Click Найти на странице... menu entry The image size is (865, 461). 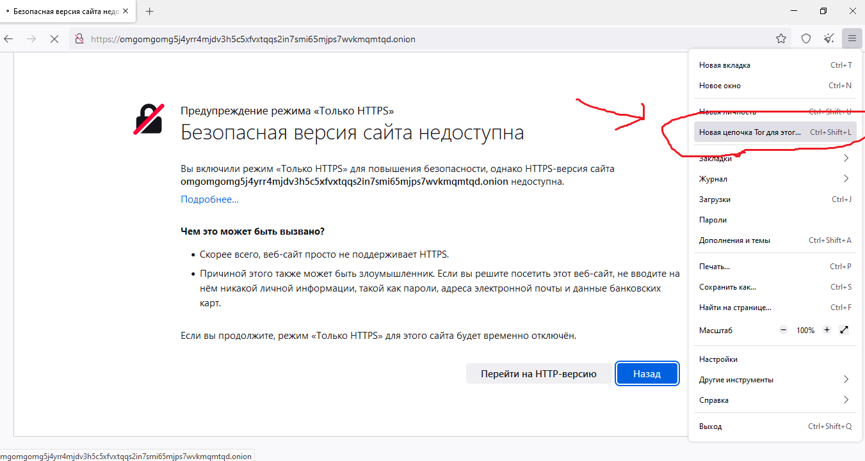[x=775, y=308]
